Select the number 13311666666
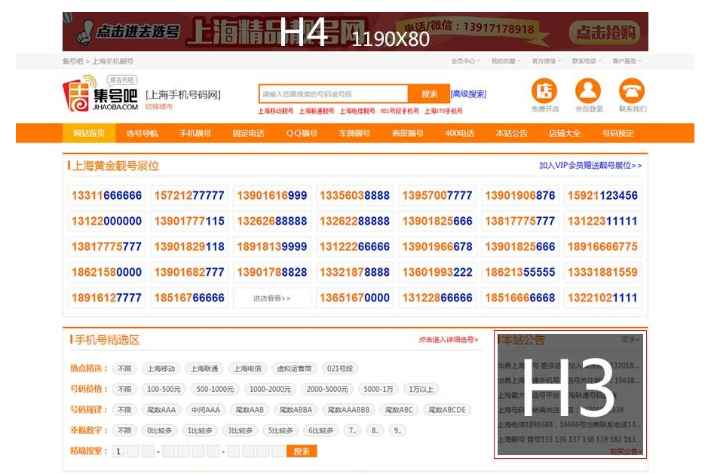The image size is (711, 474). tap(106, 195)
